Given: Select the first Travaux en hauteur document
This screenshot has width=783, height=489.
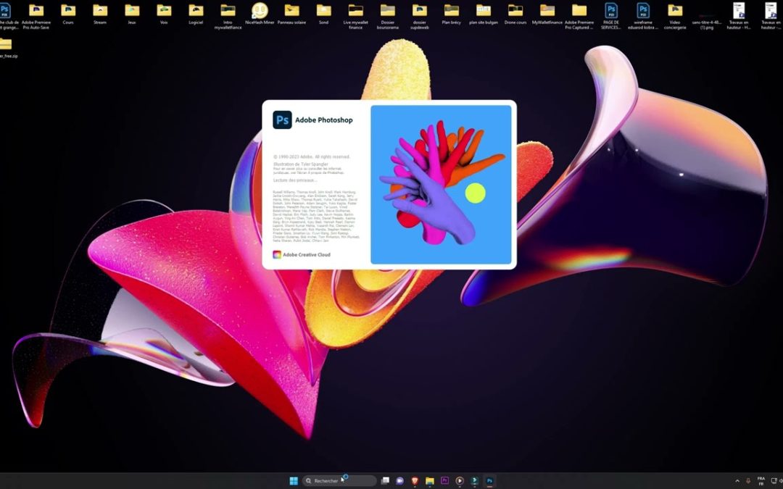Looking at the screenshot, I should tap(739, 15).
